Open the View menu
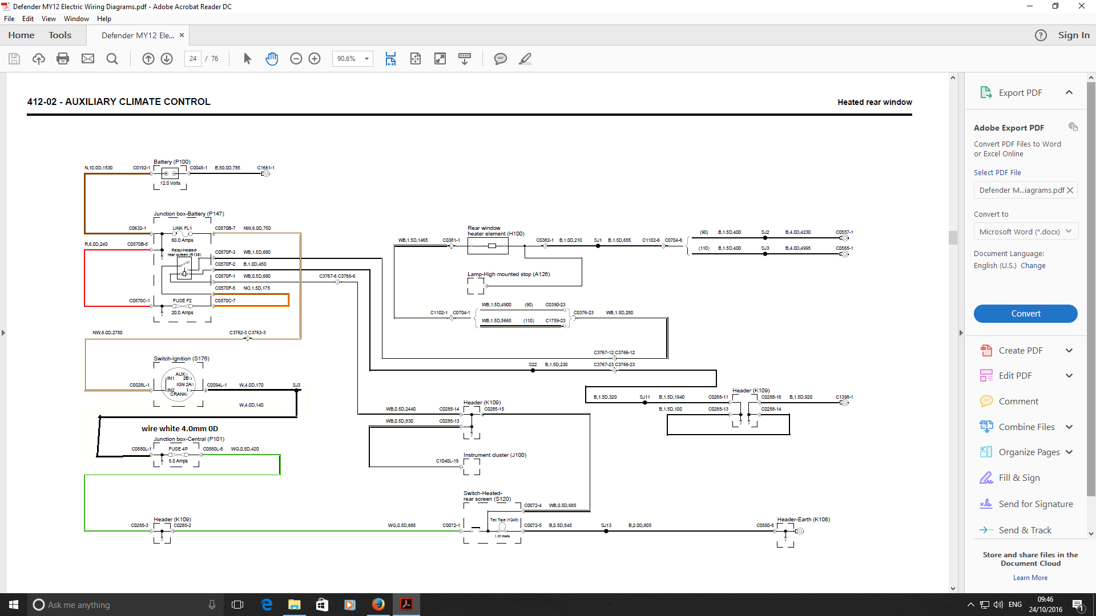This screenshot has height=616, width=1096. 49,19
